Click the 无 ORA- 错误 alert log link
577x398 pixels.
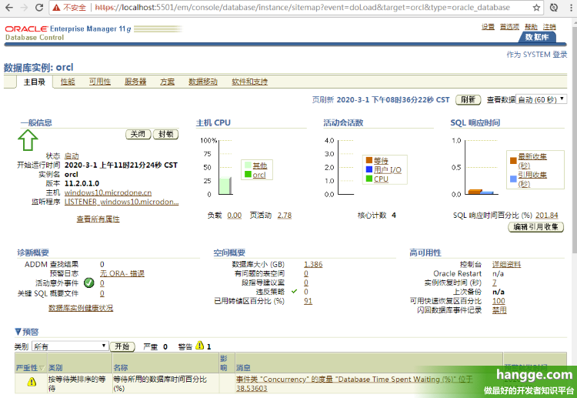[122, 273]
